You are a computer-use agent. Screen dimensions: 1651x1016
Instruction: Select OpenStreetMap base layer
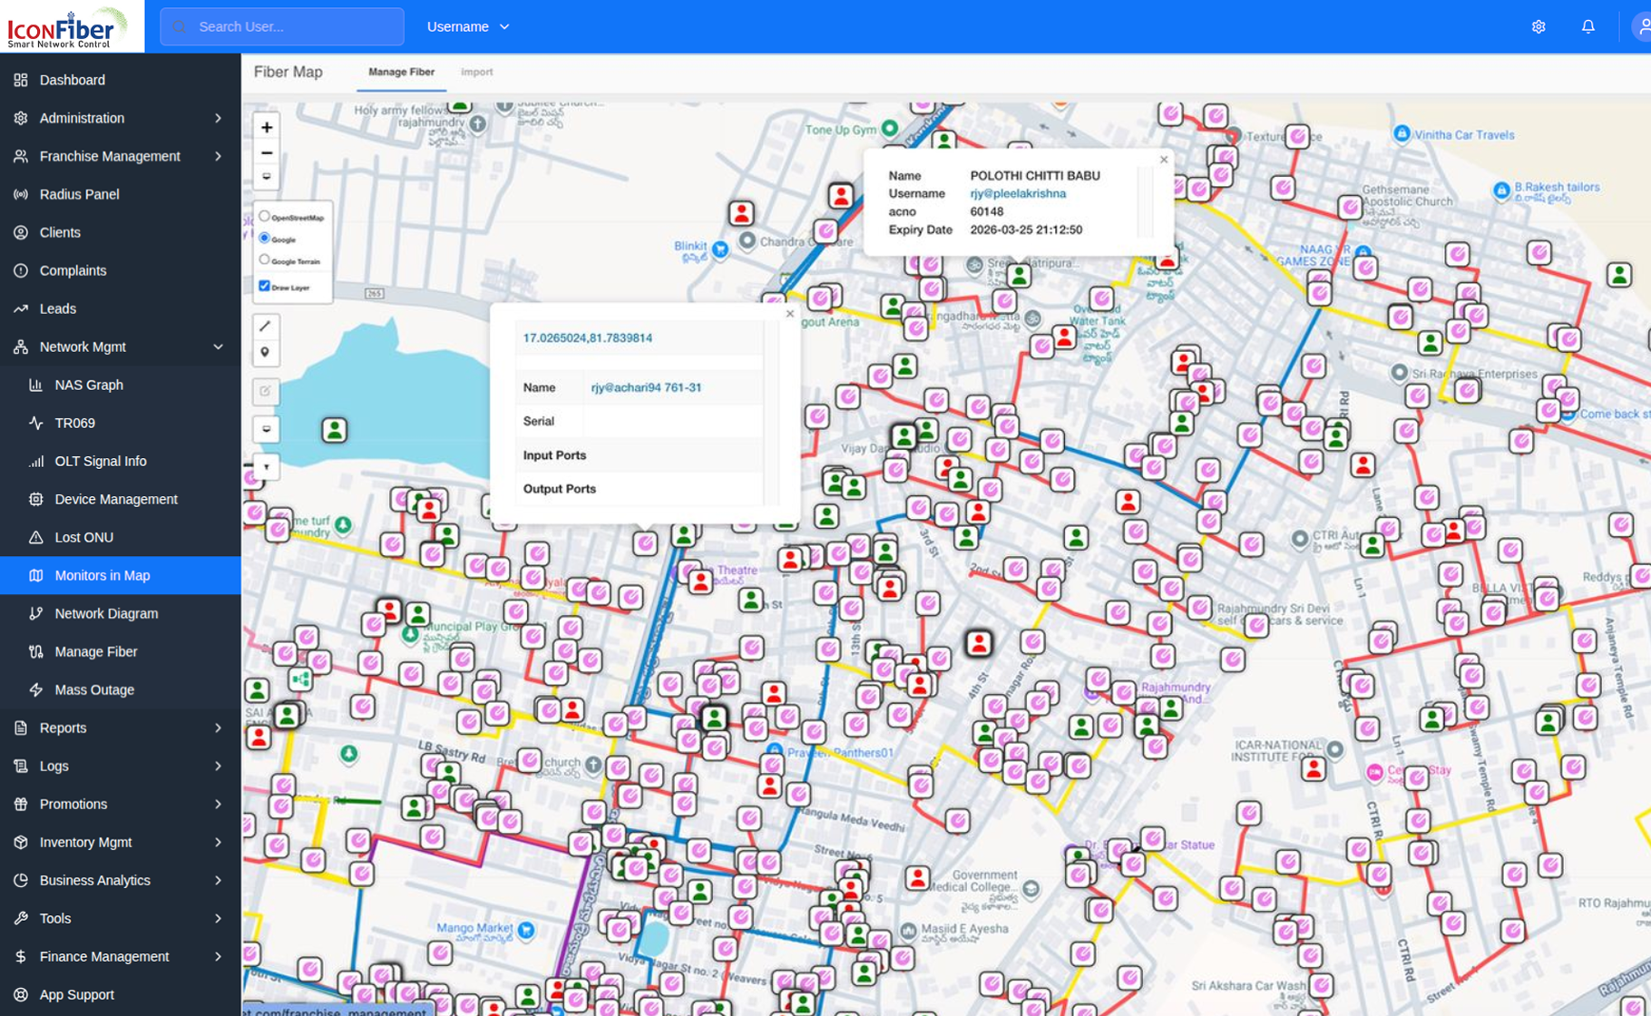point(265,217)
